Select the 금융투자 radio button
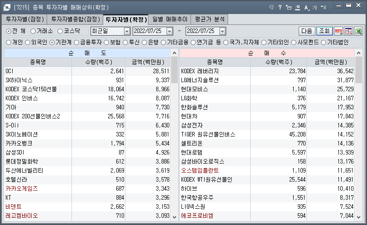This screenshot has height=225, width=367. point(76,42)
